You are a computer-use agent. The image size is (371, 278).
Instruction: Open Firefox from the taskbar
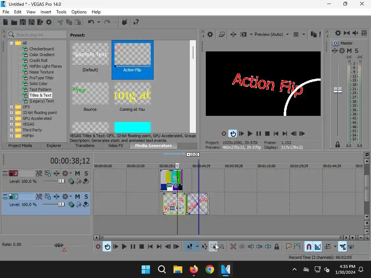[x=194, y=269]
